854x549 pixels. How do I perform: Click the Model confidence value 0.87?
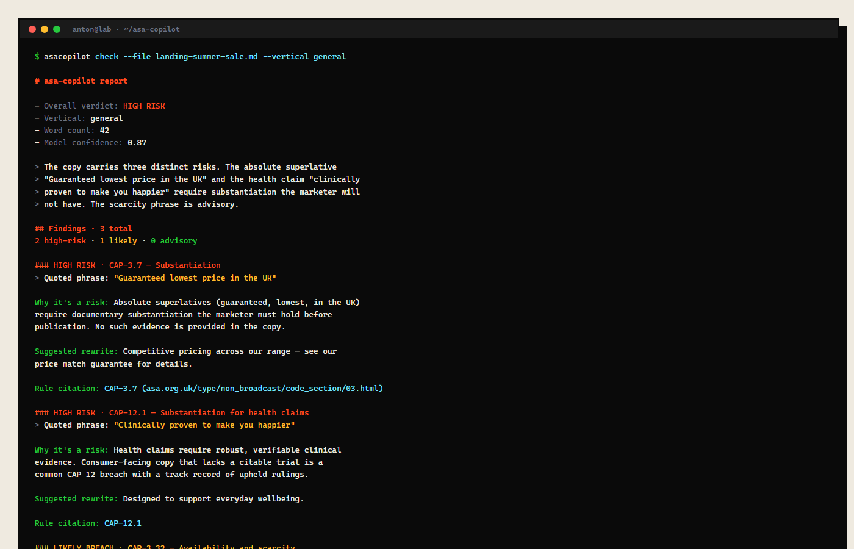137,143
